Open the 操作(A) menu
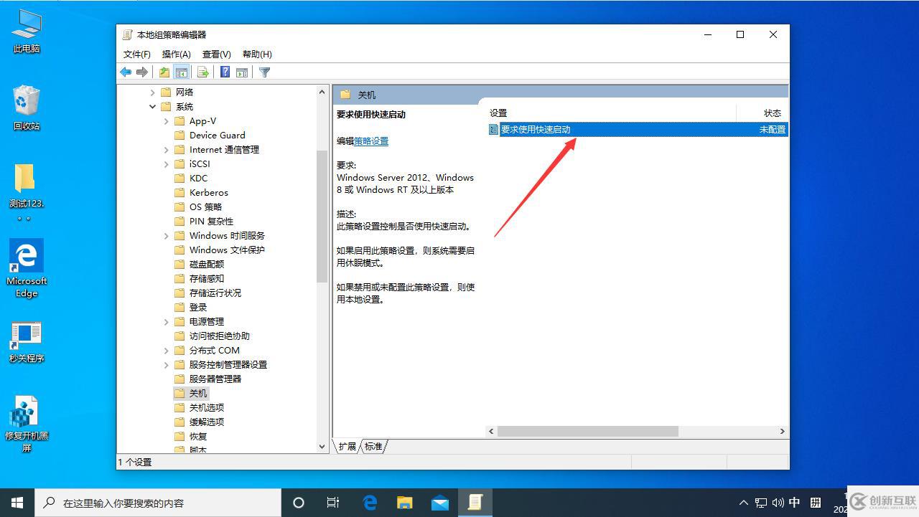This screenshot has width=919, height=517. click(x=177, y=54)
